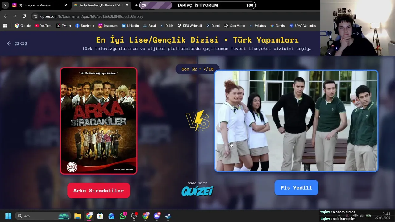395x222 pixels.
Task: Click the TAKİPÇİ İSTİYORUM progress bar
Action: point(197,5)
